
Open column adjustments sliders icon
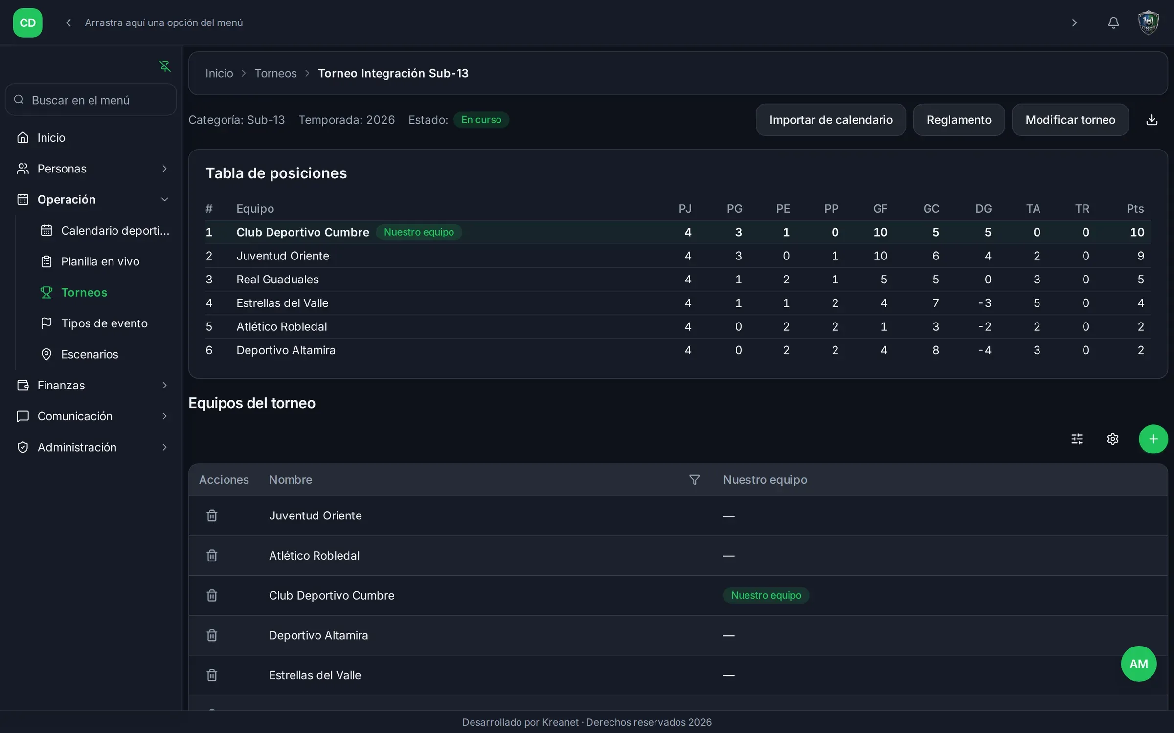pos(1077,439)
